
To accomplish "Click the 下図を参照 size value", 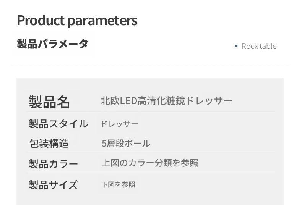I will (118, 184).
